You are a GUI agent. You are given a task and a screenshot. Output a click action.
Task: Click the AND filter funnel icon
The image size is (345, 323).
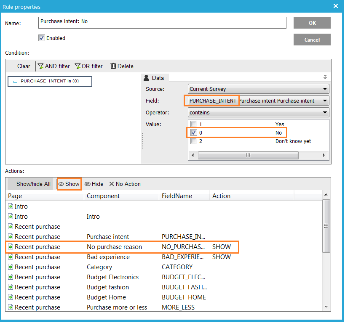click(x=41, y=66)
